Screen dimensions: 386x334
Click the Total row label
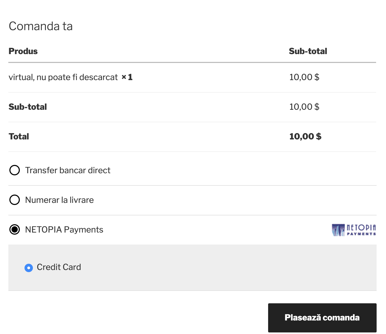[19, 137]
